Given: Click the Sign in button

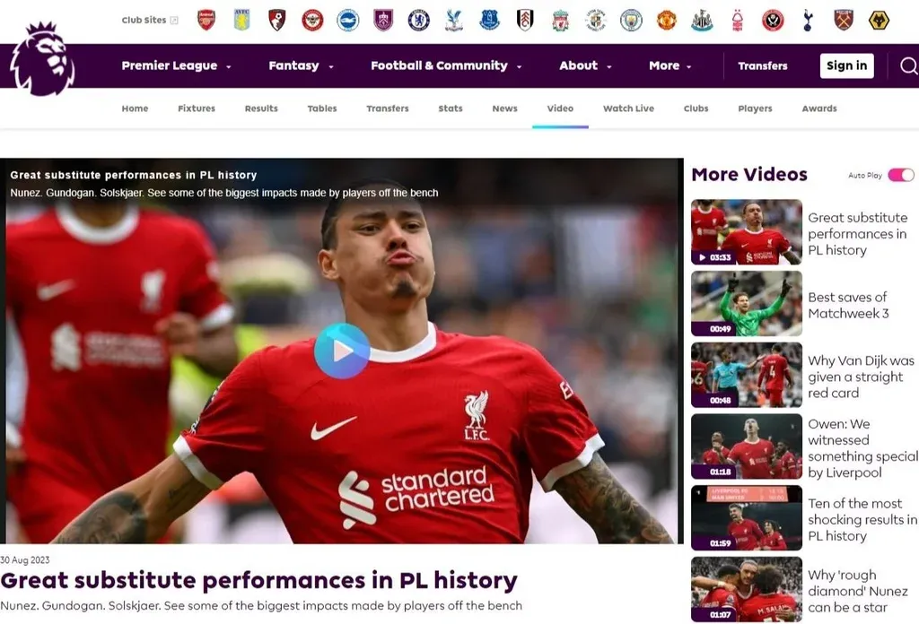Looking at the screenshot, I should [846, 65].
